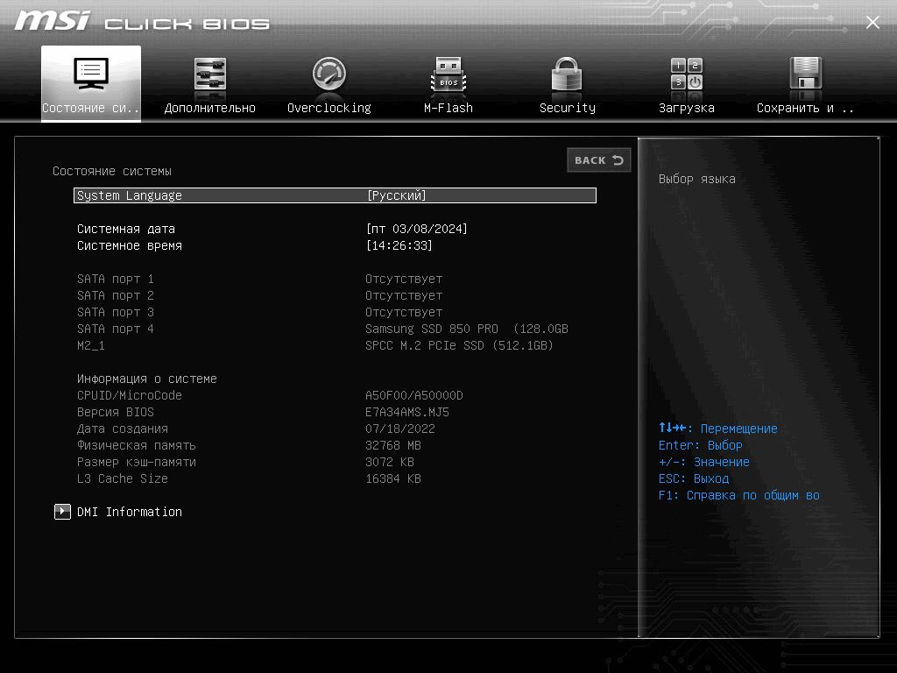Select the M-Flash BIOS chip icon
The height and width of the screenshot is (673, 897).
448,74
